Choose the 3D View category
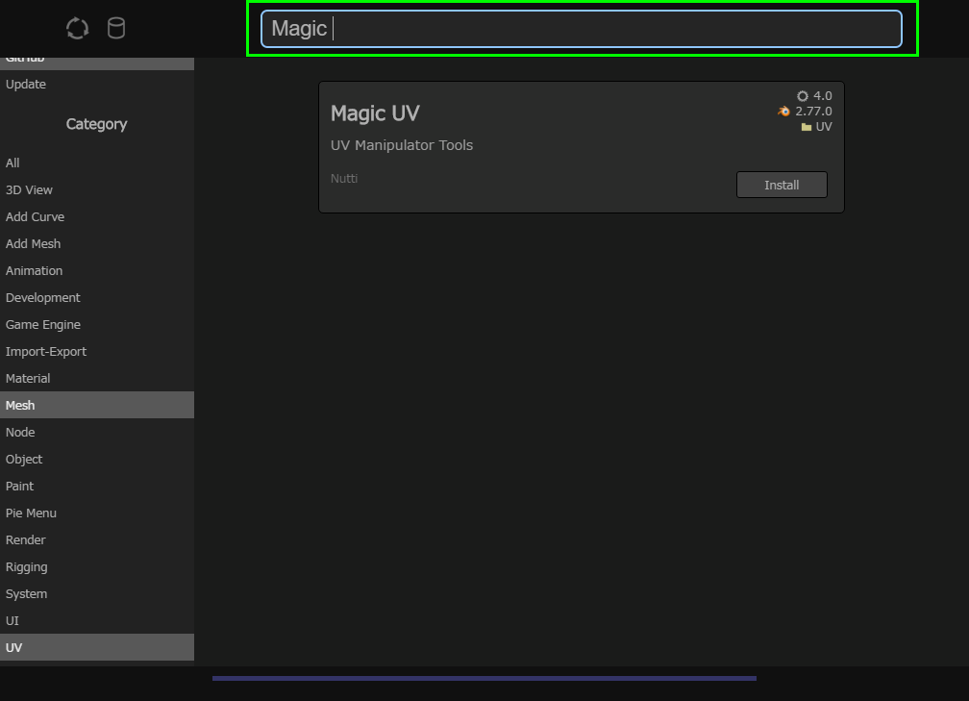This screenshot has width=969, height=701. click(x=97, y=189)
